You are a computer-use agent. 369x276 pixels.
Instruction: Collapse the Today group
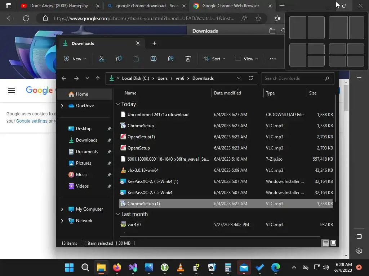coord(118,104)
